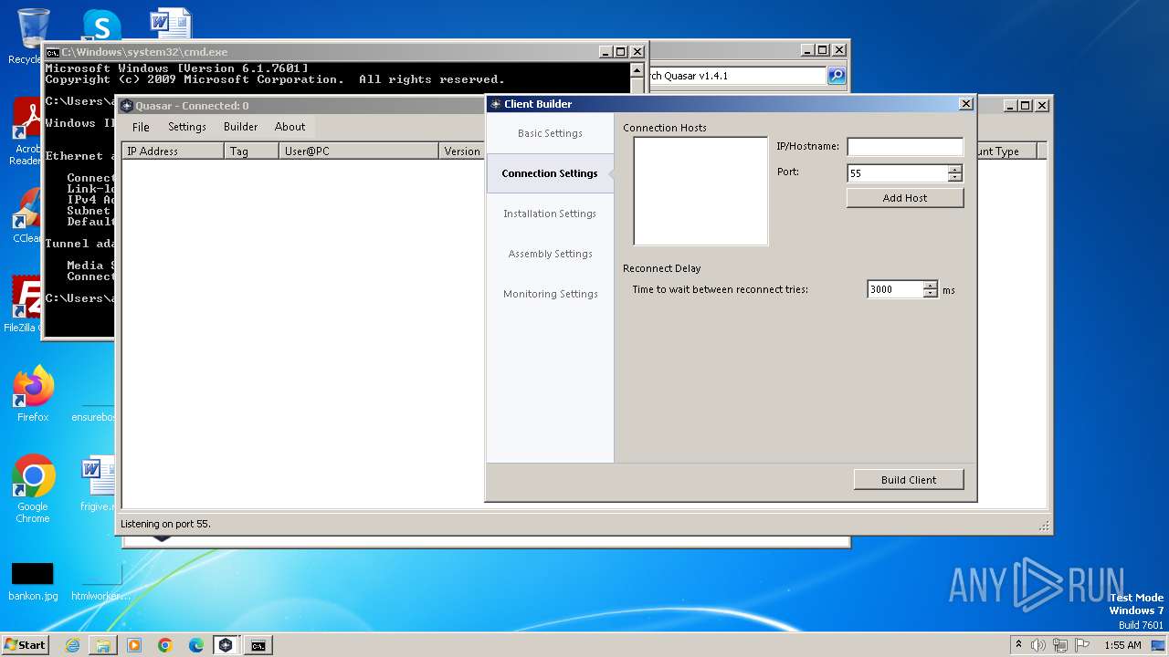Open the Word document desktop icon at top

171,24
